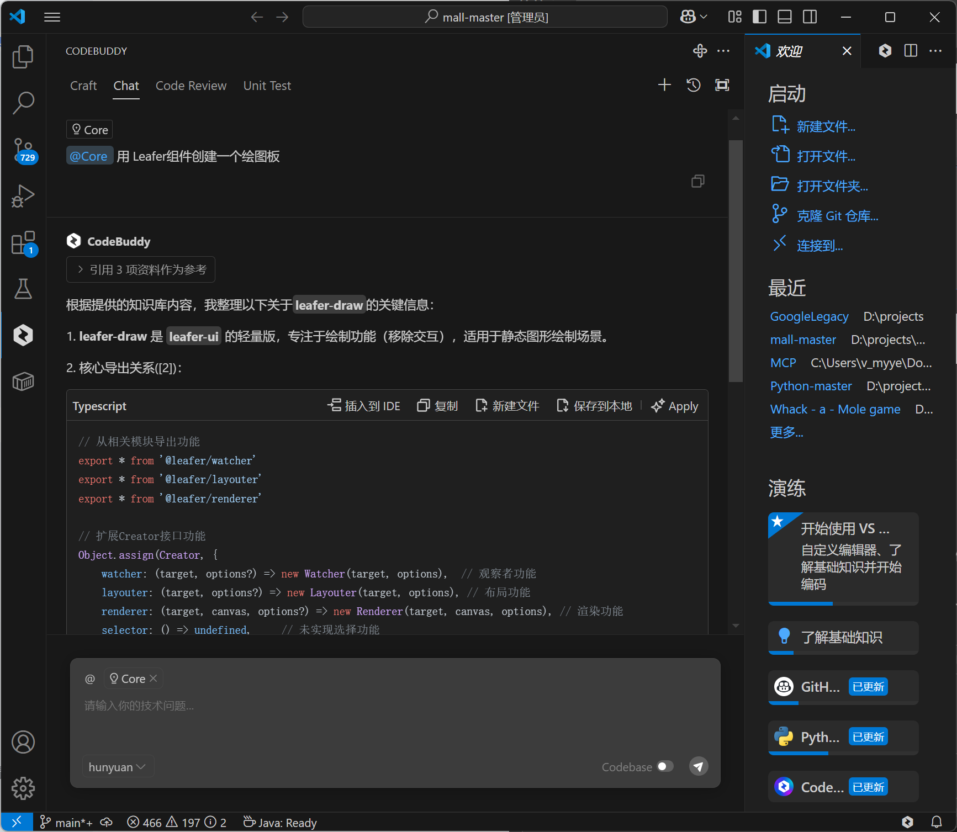Screen dimensions: 957x832
Task: Open chat history clock icon
Action: pos(694,85)
